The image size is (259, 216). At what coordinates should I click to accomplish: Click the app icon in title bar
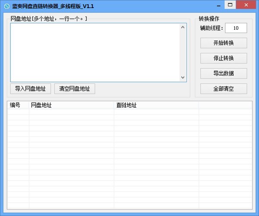coord(7,6)
